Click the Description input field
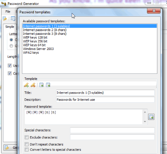The width and height of the screenshot is (167, 154). (105, 100)
